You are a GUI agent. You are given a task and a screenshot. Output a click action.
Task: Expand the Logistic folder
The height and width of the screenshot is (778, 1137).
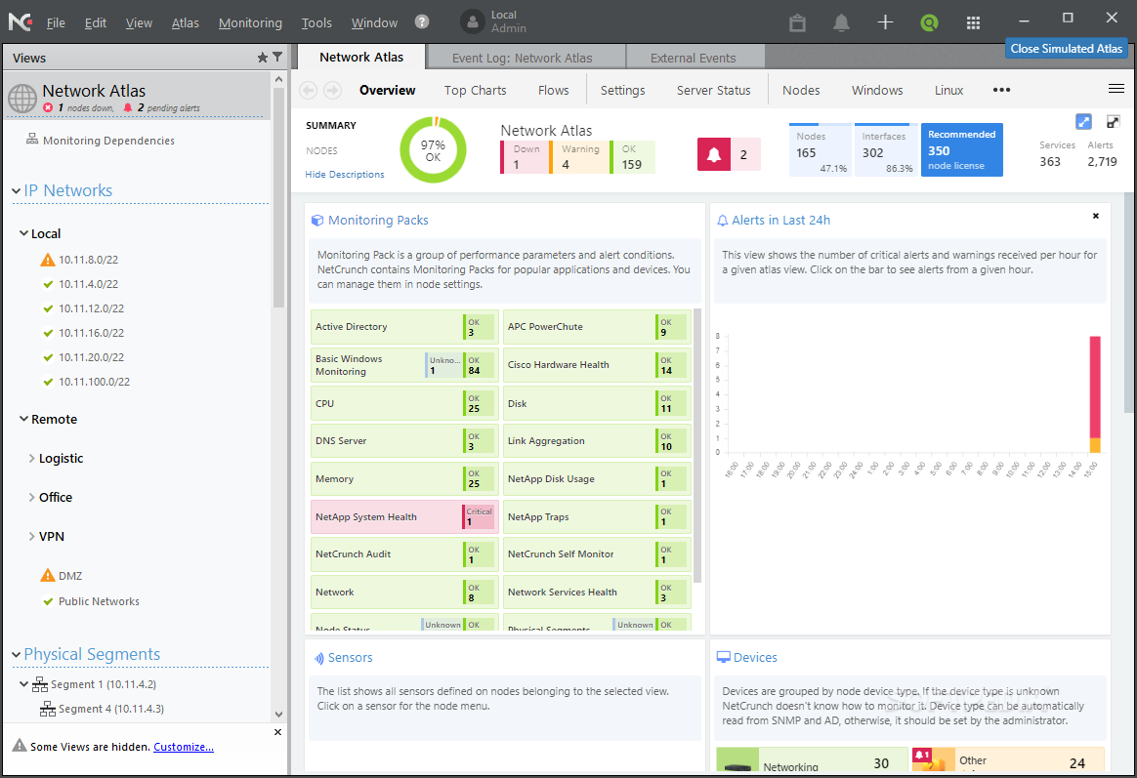32,458
